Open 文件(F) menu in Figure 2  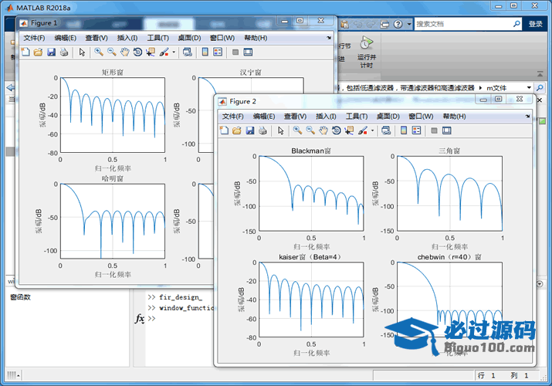[x=232, y=116]
